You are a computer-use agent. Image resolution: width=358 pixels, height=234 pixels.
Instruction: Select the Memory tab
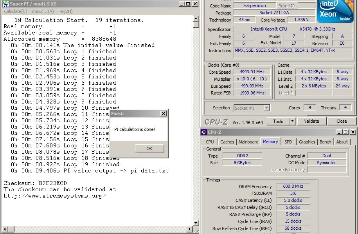270,141
